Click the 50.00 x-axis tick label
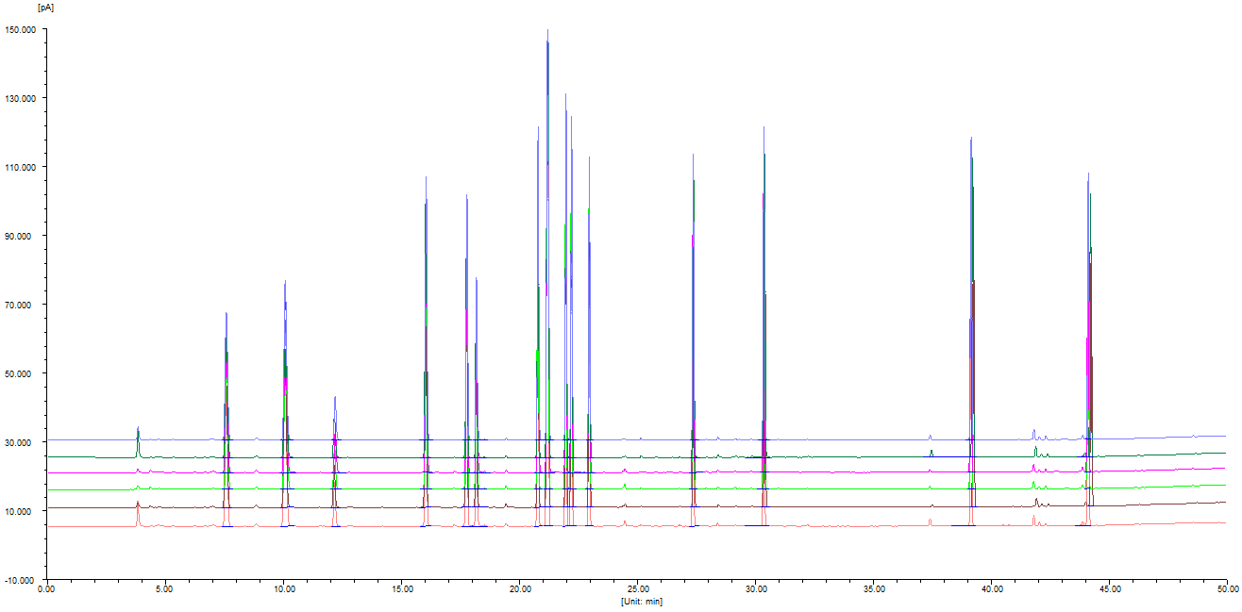 1226,589
